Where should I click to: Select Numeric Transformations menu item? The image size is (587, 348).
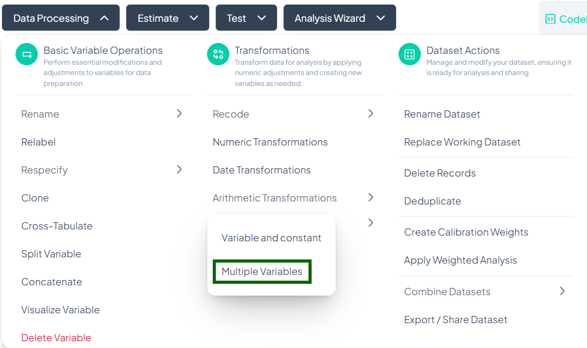click(x=270, y=142)
